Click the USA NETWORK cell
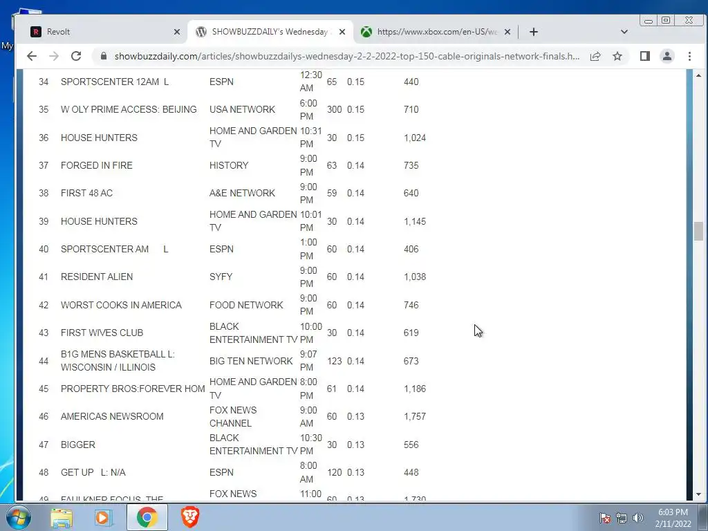708x531 pixels. click(x=242, y=109)
